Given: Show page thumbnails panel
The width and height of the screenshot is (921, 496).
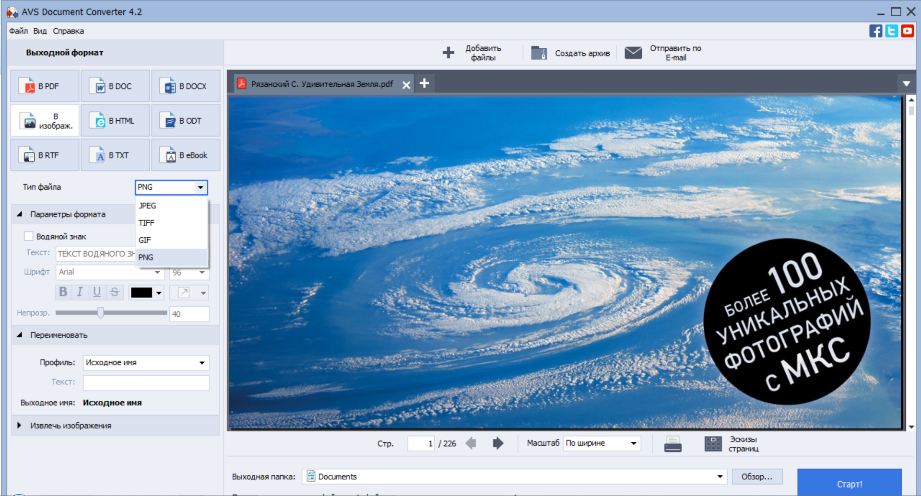Looking at the screenshot, I should coord(713,444).
